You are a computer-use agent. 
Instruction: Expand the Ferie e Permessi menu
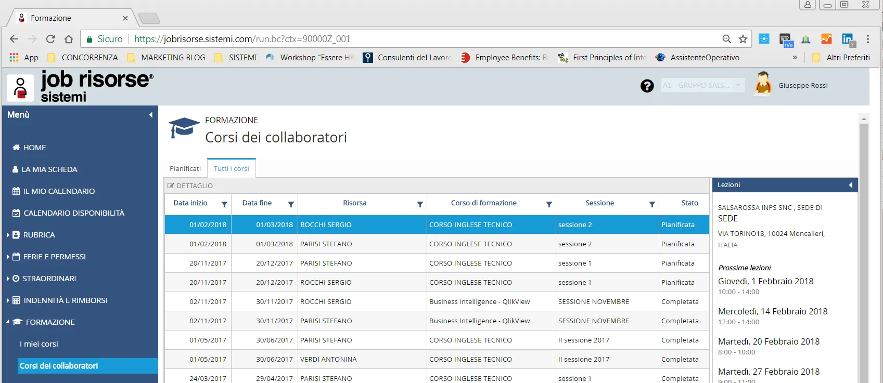(x=54, y=257)
